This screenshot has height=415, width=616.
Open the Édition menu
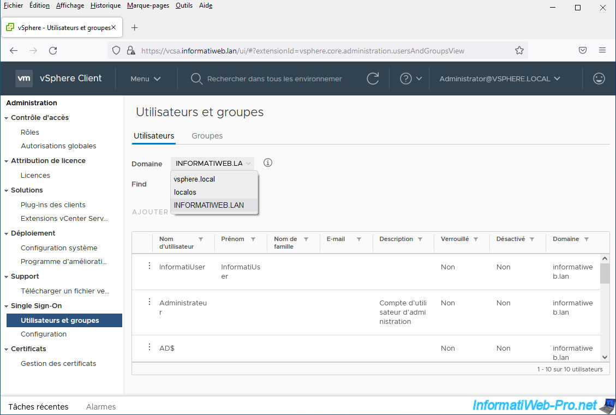point(40,5)
